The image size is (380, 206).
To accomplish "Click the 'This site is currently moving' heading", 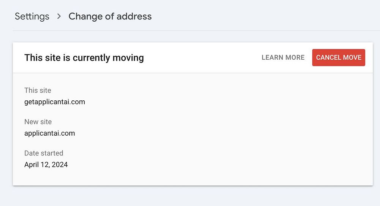I will [84, 58].
